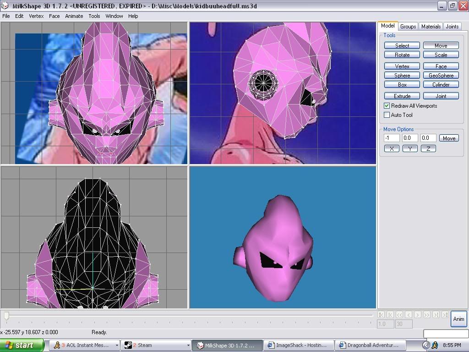Activate the Extrude tool button
The image size is (469, 352).
pos(402,96)
